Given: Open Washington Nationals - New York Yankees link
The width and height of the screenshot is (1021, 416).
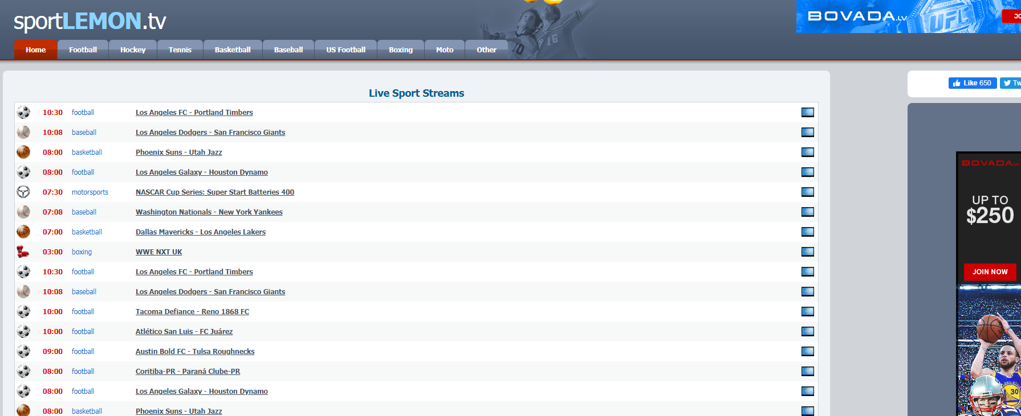Looking at the screenshot, I should coord(209,212).
